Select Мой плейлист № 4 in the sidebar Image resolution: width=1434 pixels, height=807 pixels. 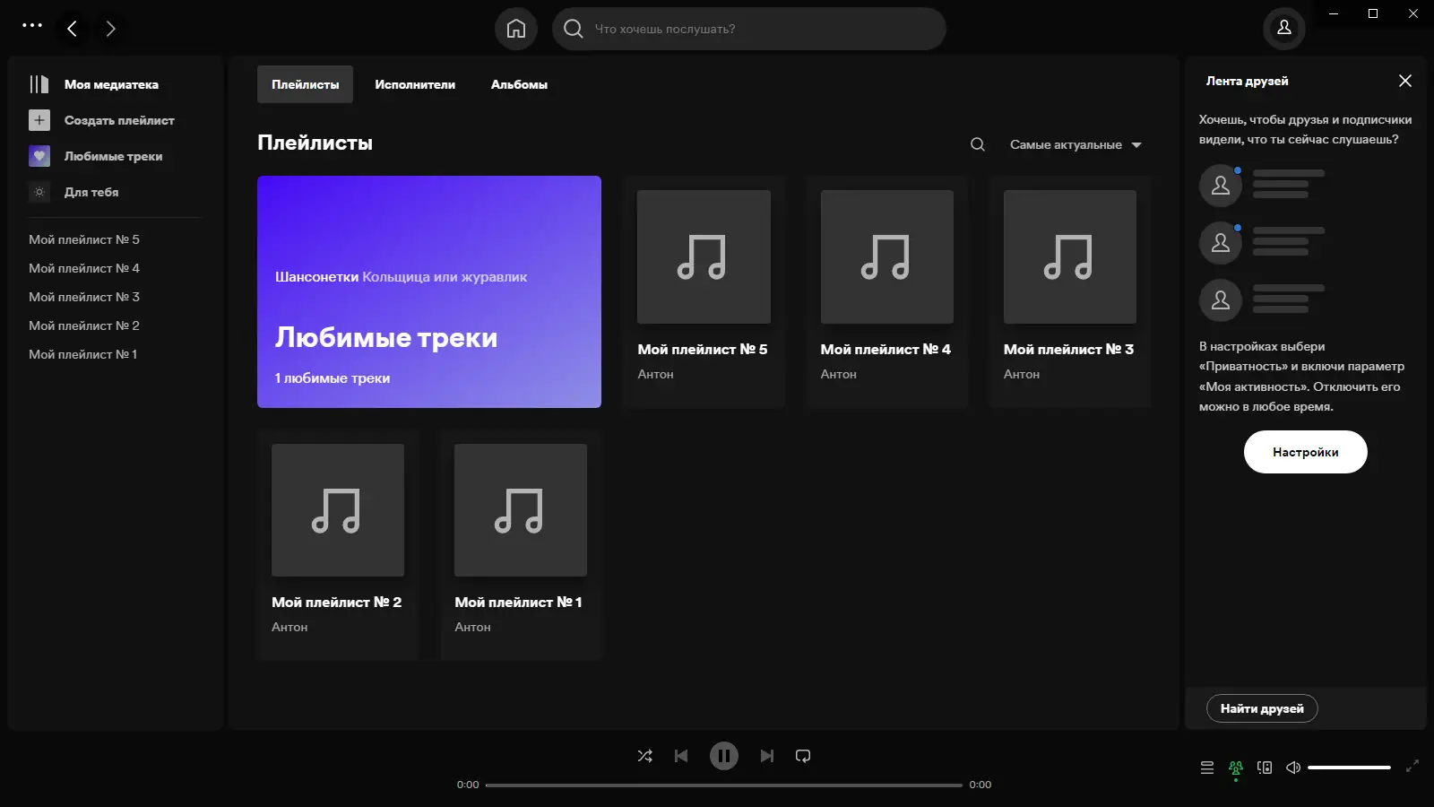pos(84,268)
